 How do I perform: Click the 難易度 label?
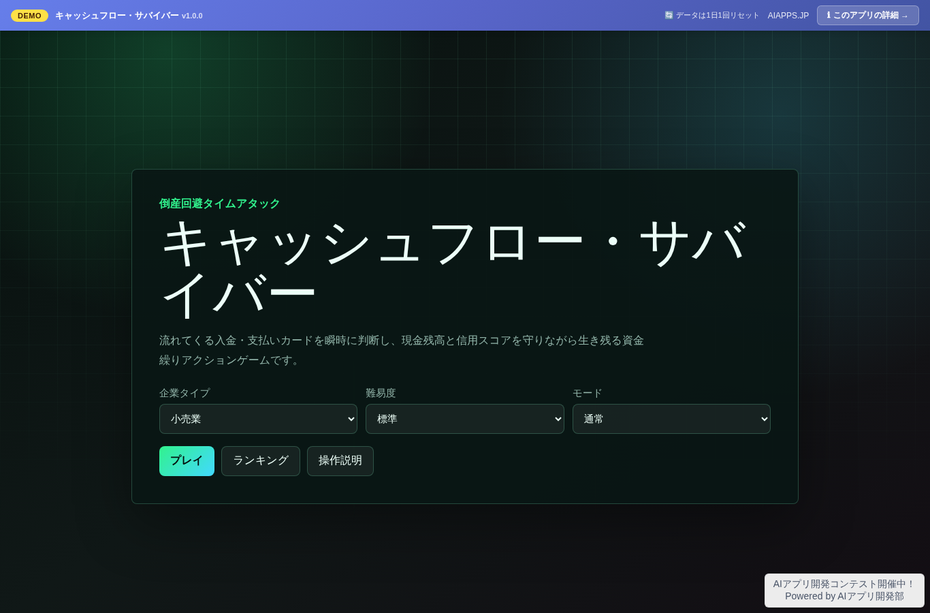tap(381, 393)
